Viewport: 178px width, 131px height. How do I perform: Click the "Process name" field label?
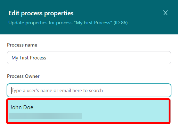pos(22,45)
